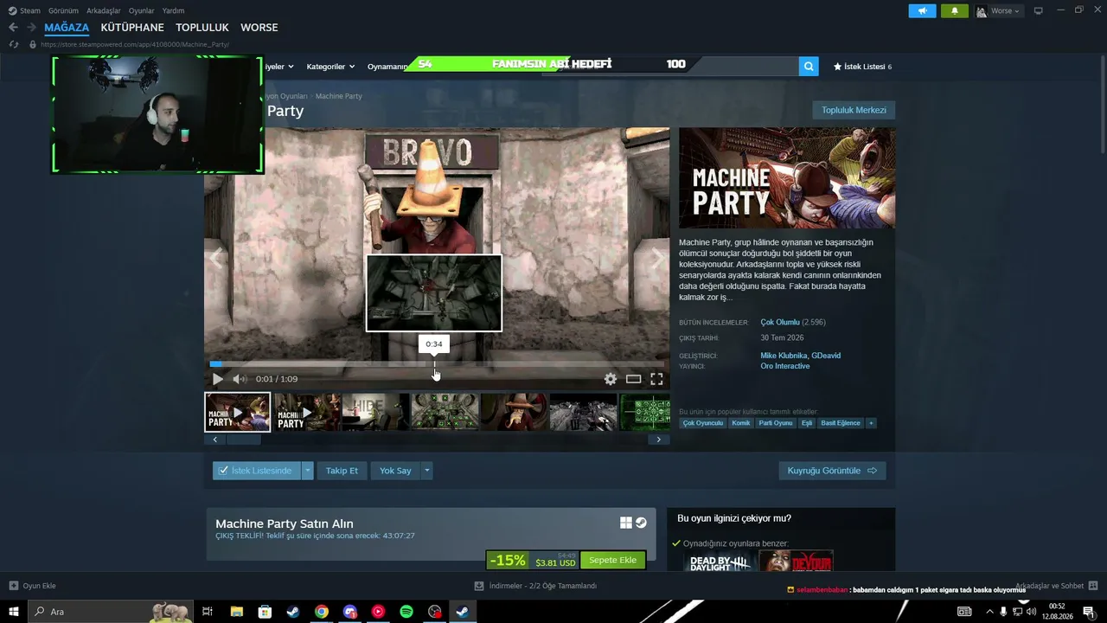This screenshot has width=1107, height=623.
Task: Click the Yok Say button
Action: (395, 471)
